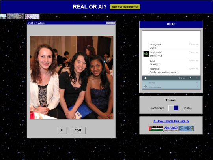Click the 'Old style' label
The height and width of the screenshot is (160, 213).
pyautogui.click(x=187, y=108)
